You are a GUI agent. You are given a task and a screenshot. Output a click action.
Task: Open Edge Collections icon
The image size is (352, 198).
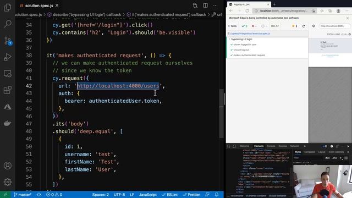(x=330, y=11)
